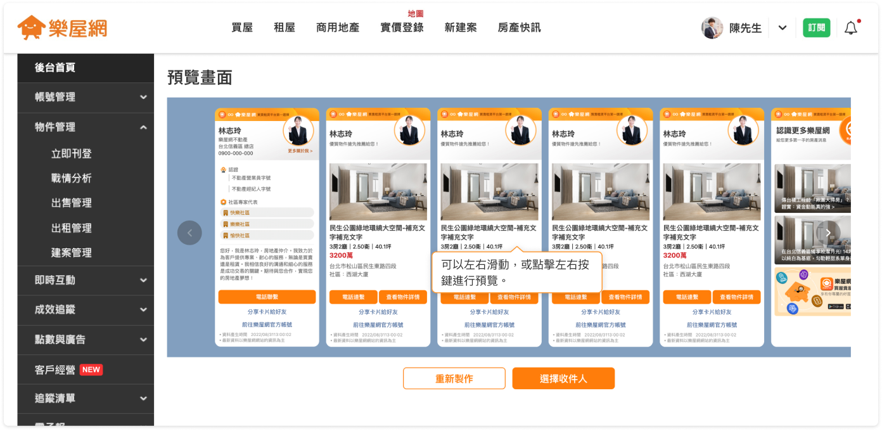This screenshot has height=431, width=882.
Task: Open user account dropdown arrow
Action: (x=783, y=28)
